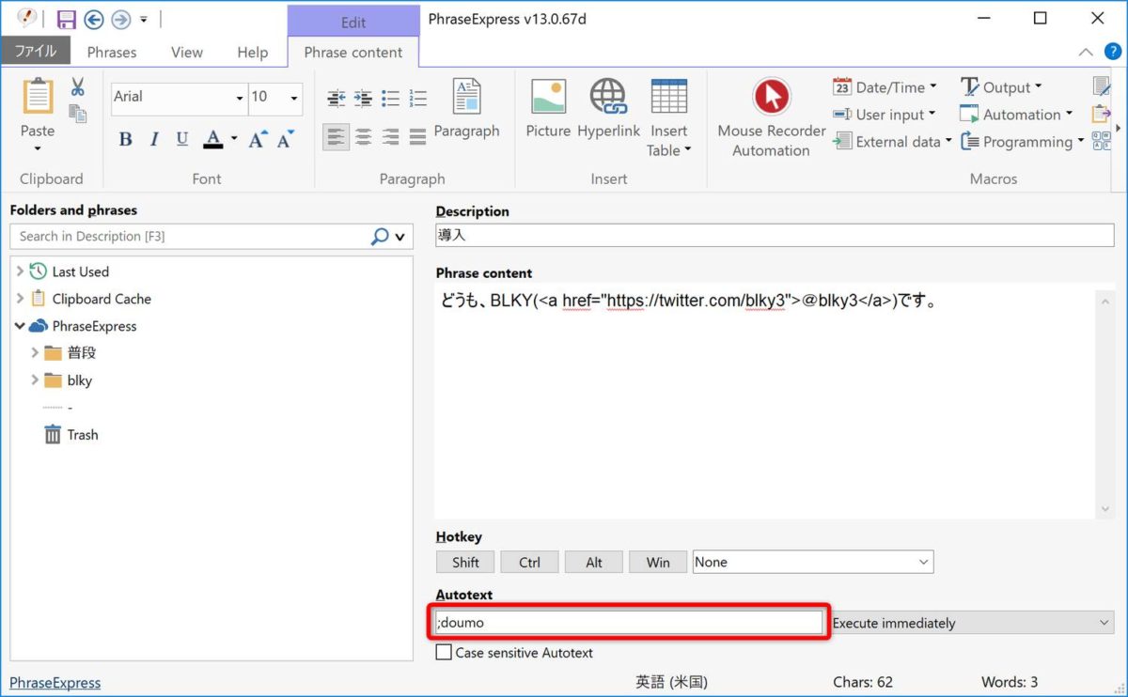Open Programming macro dropdown
This screenshot has height=697, width=1128.
(1021, 142)
